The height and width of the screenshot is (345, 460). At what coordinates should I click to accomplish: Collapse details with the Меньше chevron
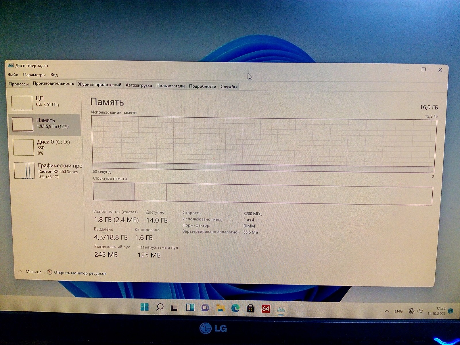coord(20,271)
